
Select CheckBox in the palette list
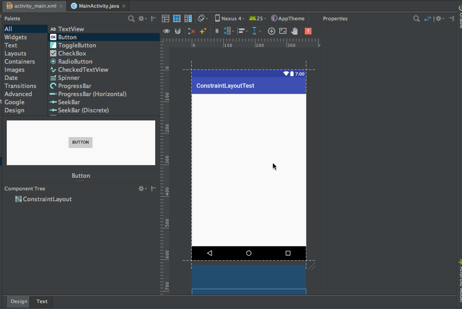pyautogui.click(x=72, y=53)
